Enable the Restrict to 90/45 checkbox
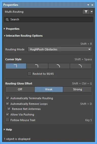The height and width of the screenshot is (144, 97). [30, 74]
